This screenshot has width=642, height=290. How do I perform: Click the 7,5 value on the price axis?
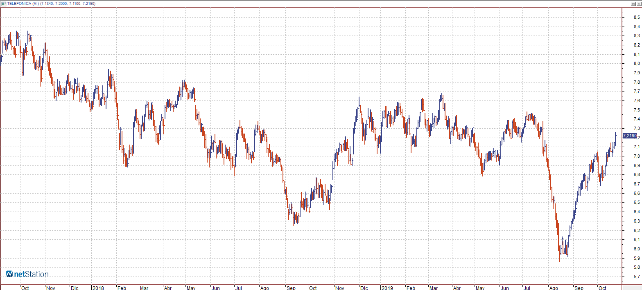pyautogui.click(x=637, y=110)
